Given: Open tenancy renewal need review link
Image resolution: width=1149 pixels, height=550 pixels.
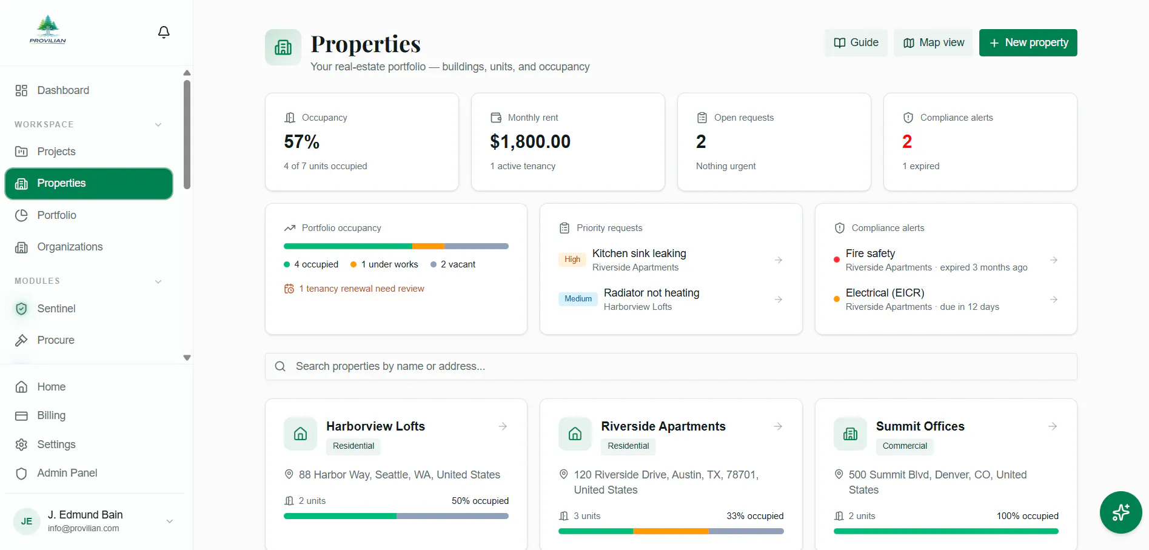Looking at the screenshot, I should click(x=361, y=289).
